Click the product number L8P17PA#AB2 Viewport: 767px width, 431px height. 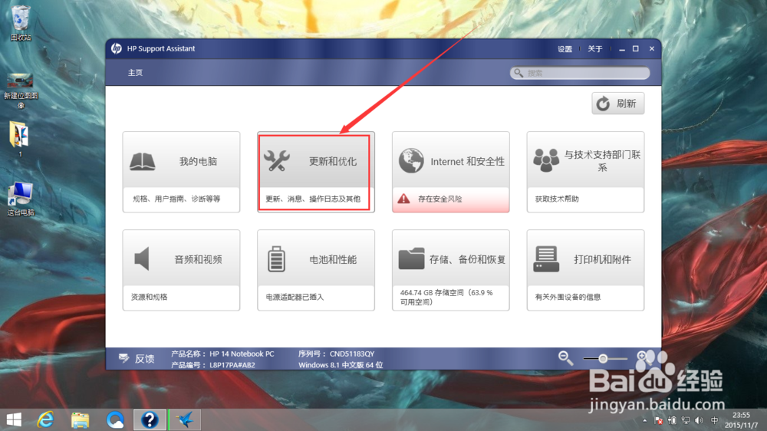(x=232, y=364)
